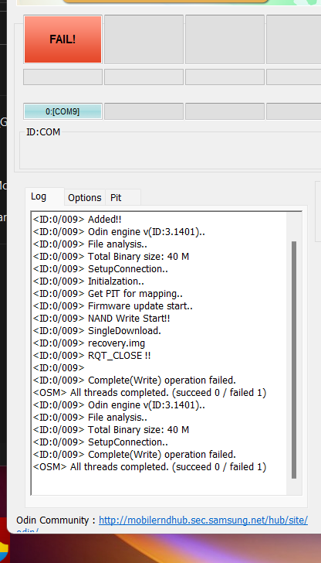Click the empty status box beside FAIL!
The height and width of the screenshot is (563, 321).
144,39
